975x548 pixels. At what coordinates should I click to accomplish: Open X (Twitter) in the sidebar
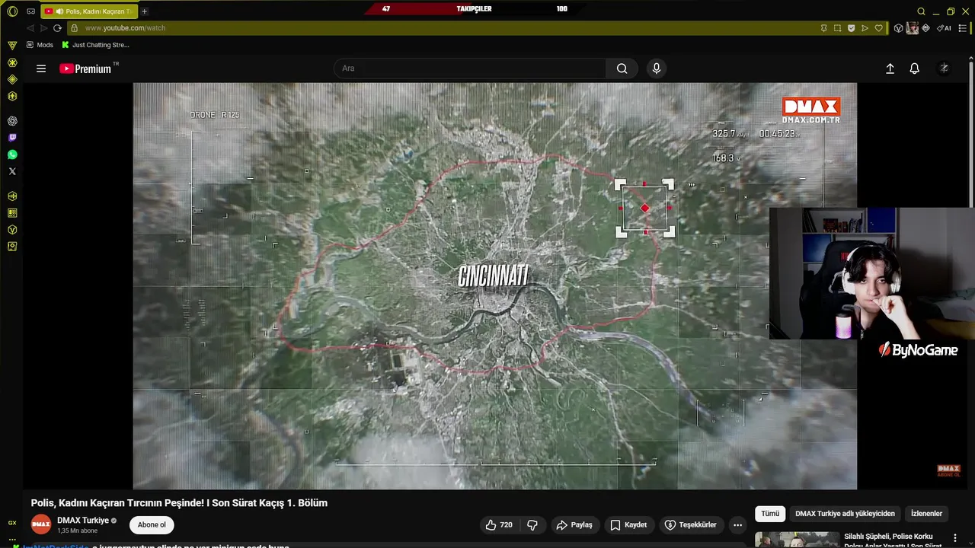(12, 171)
